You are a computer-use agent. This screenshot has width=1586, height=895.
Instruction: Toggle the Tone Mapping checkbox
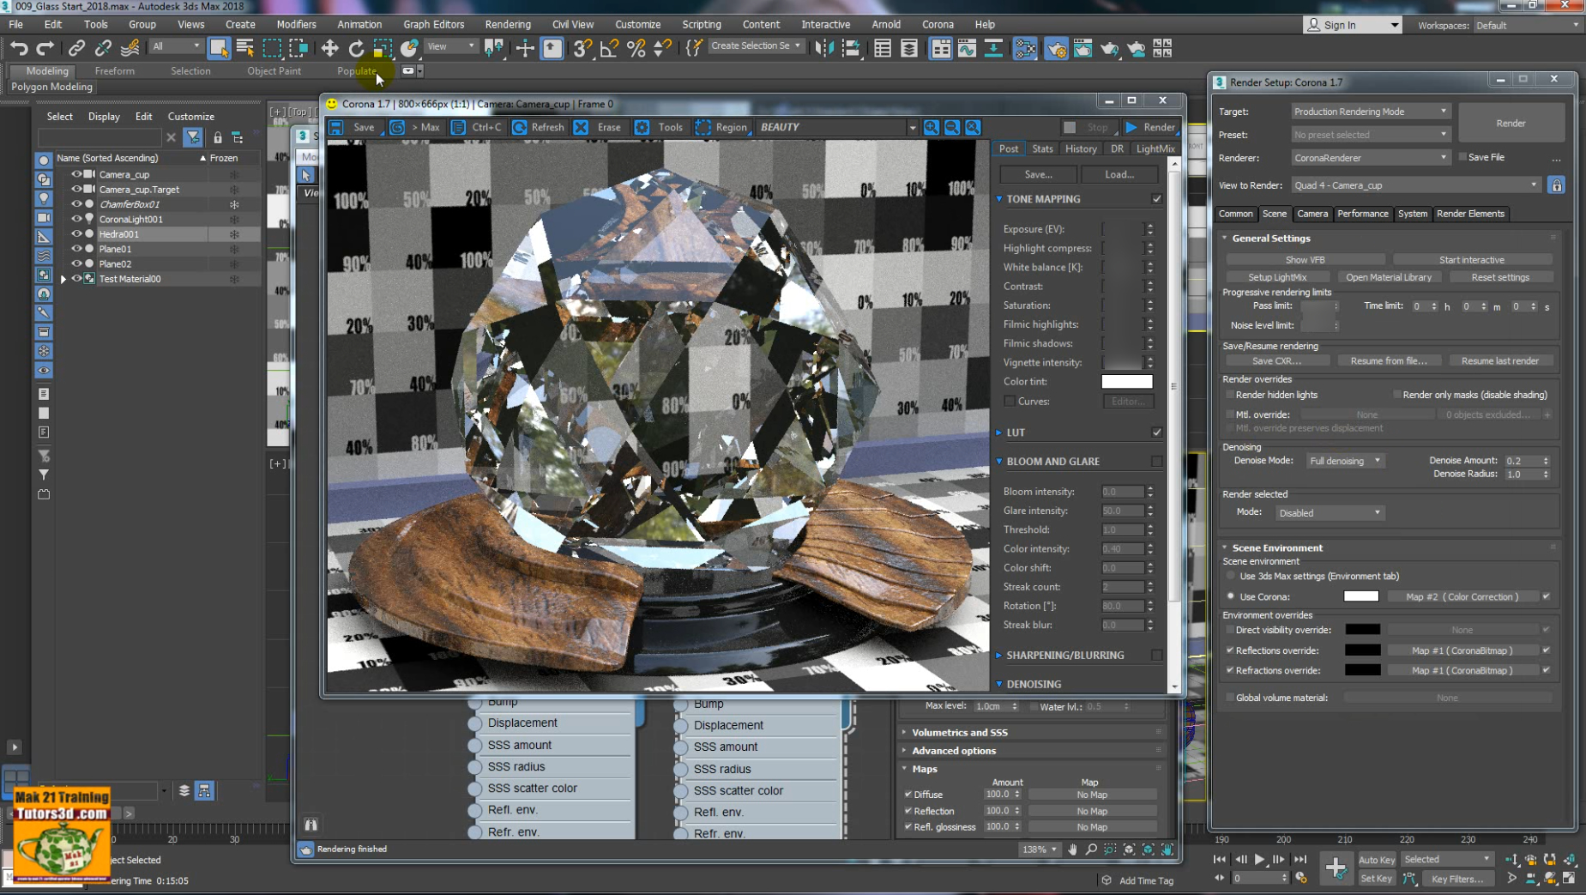point(1156,198)
